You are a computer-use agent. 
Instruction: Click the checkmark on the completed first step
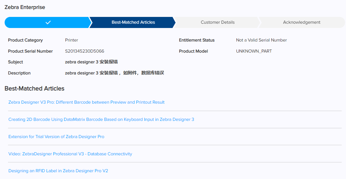48,22
